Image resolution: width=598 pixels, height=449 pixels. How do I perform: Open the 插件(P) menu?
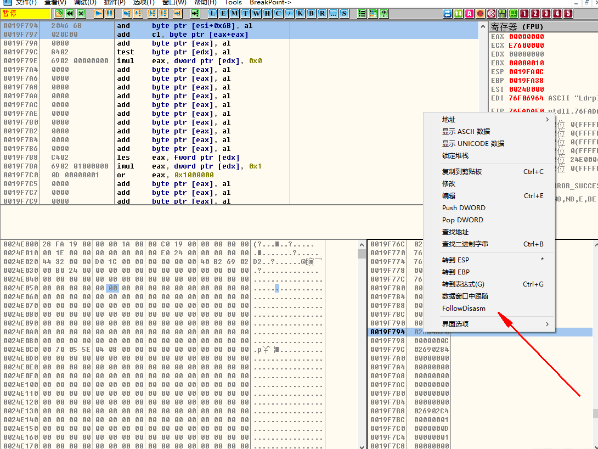click(115, 3)
